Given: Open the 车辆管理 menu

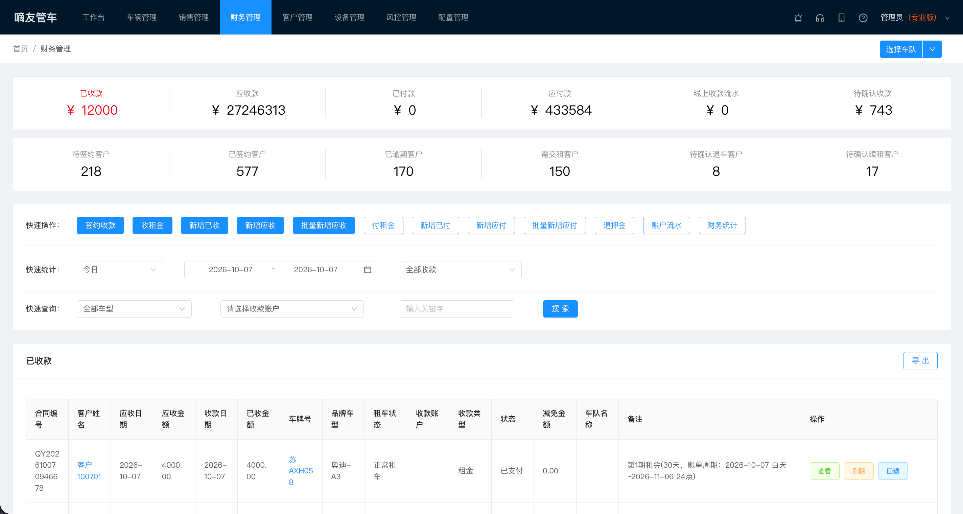Looking at the screenshot, I should click(x=142, y=17).
